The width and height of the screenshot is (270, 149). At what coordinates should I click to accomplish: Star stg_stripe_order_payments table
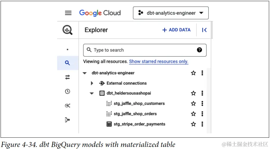point(193,124)
